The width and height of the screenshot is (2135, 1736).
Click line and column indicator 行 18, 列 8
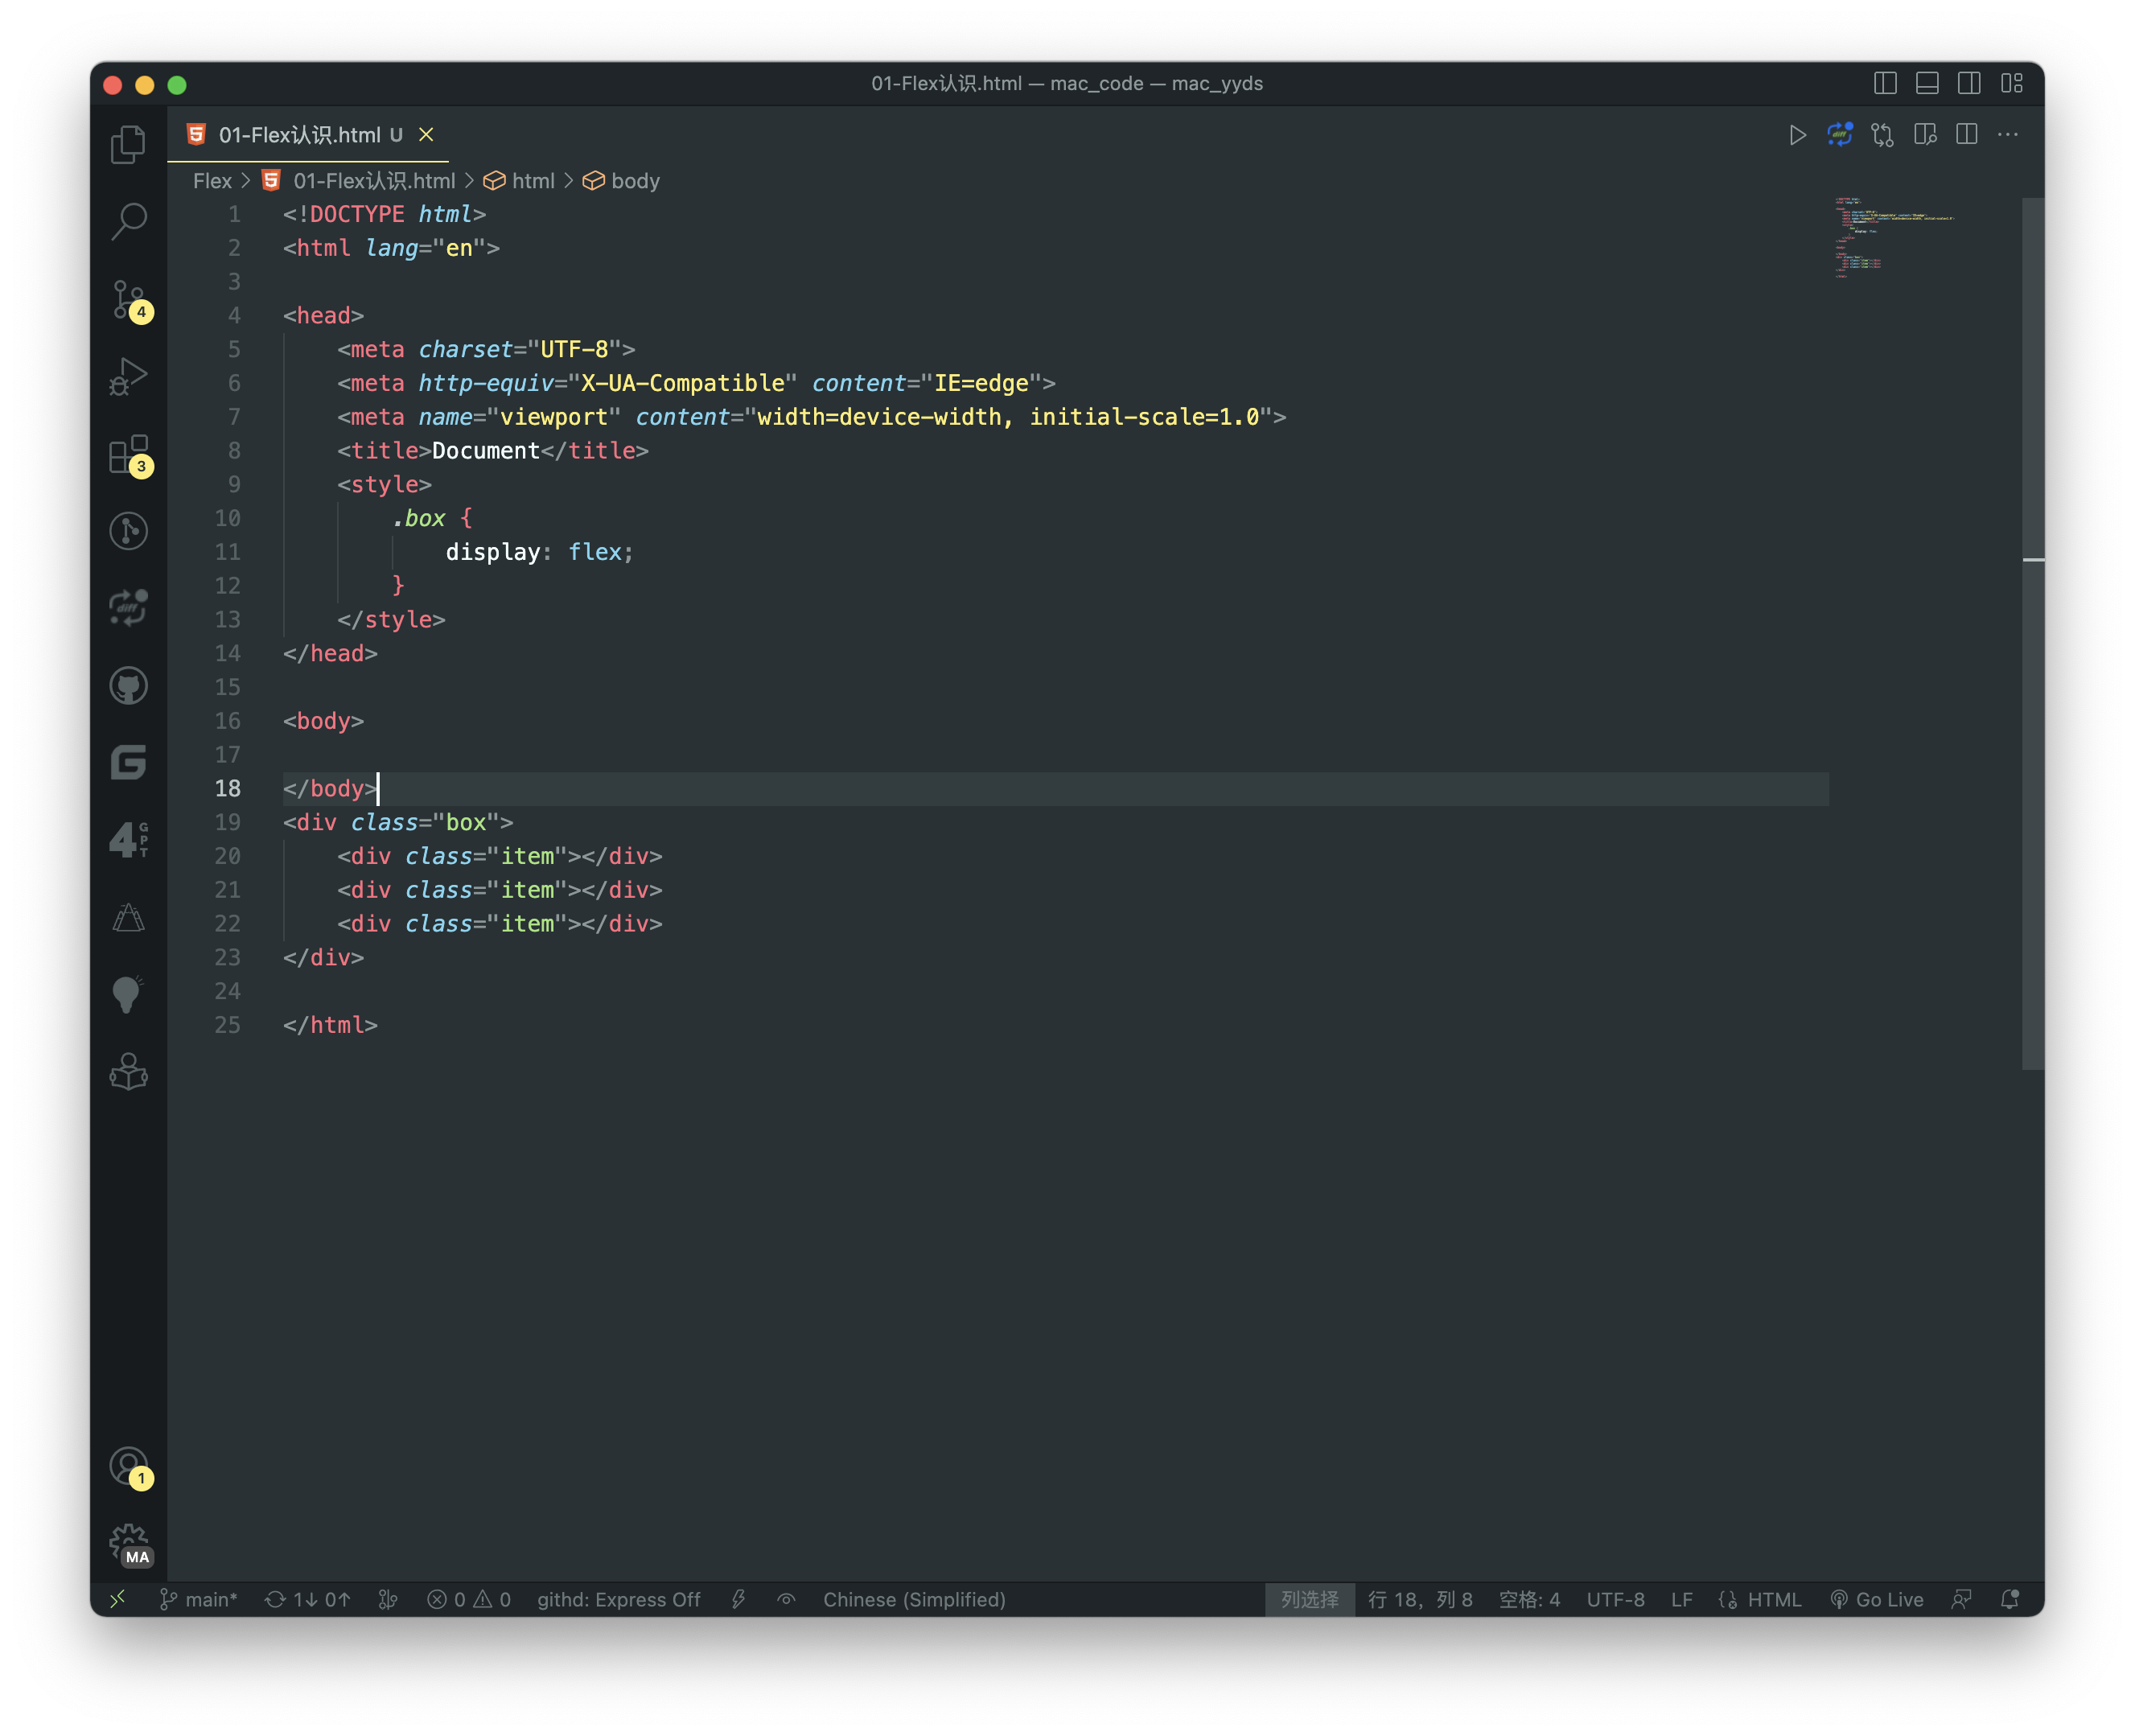point(1420,1599)
